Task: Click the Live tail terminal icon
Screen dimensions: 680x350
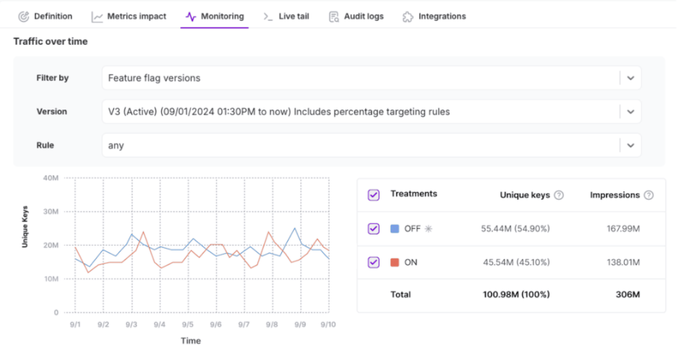Action: [268, 16]
